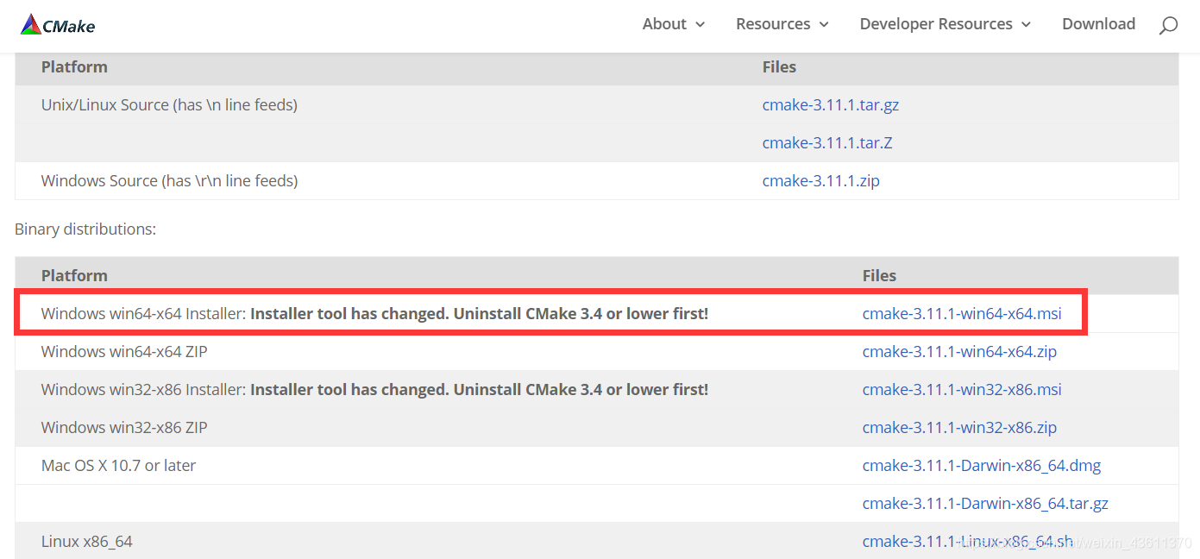
Task: Click the 'Binary distributions:' heading
Action: click(x=85, y=229)
